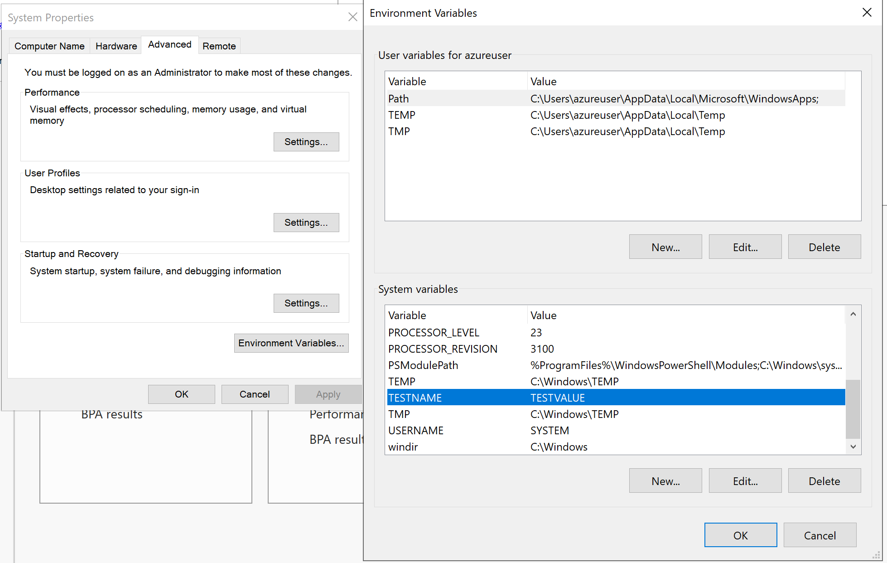Screen dimensions: 887x563
Task: Select the TMP user variable row
Action: pos(498,131)
